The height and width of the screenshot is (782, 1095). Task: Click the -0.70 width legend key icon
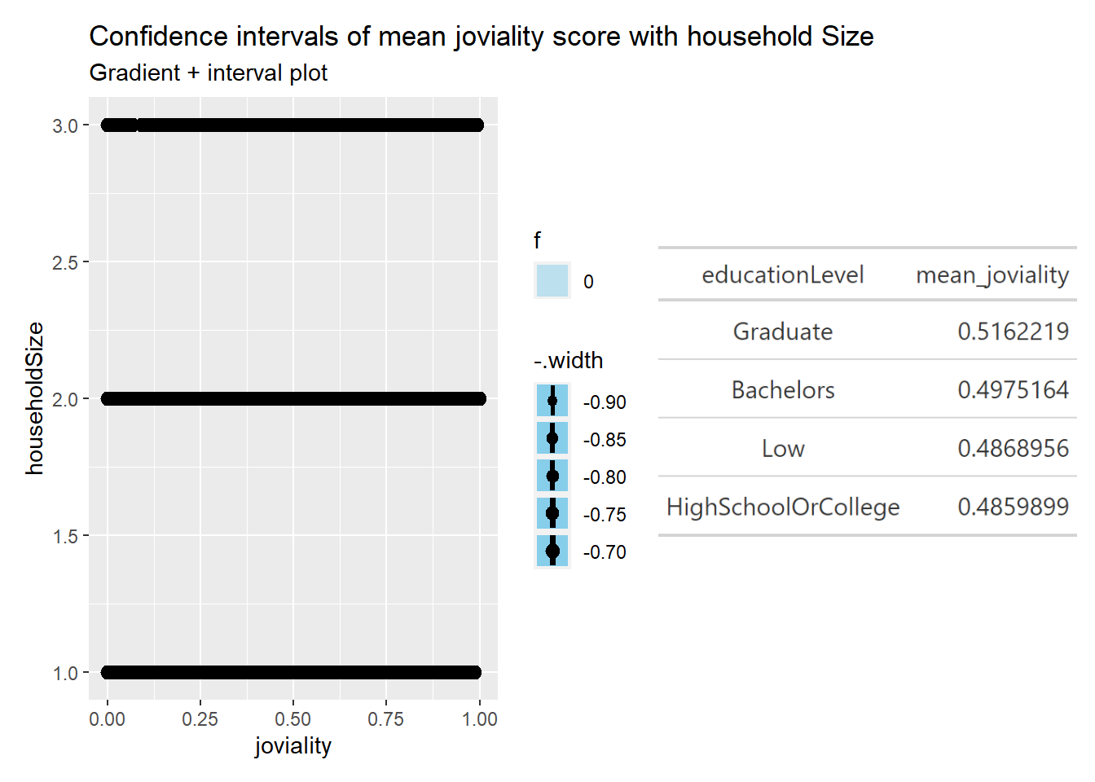552,551
